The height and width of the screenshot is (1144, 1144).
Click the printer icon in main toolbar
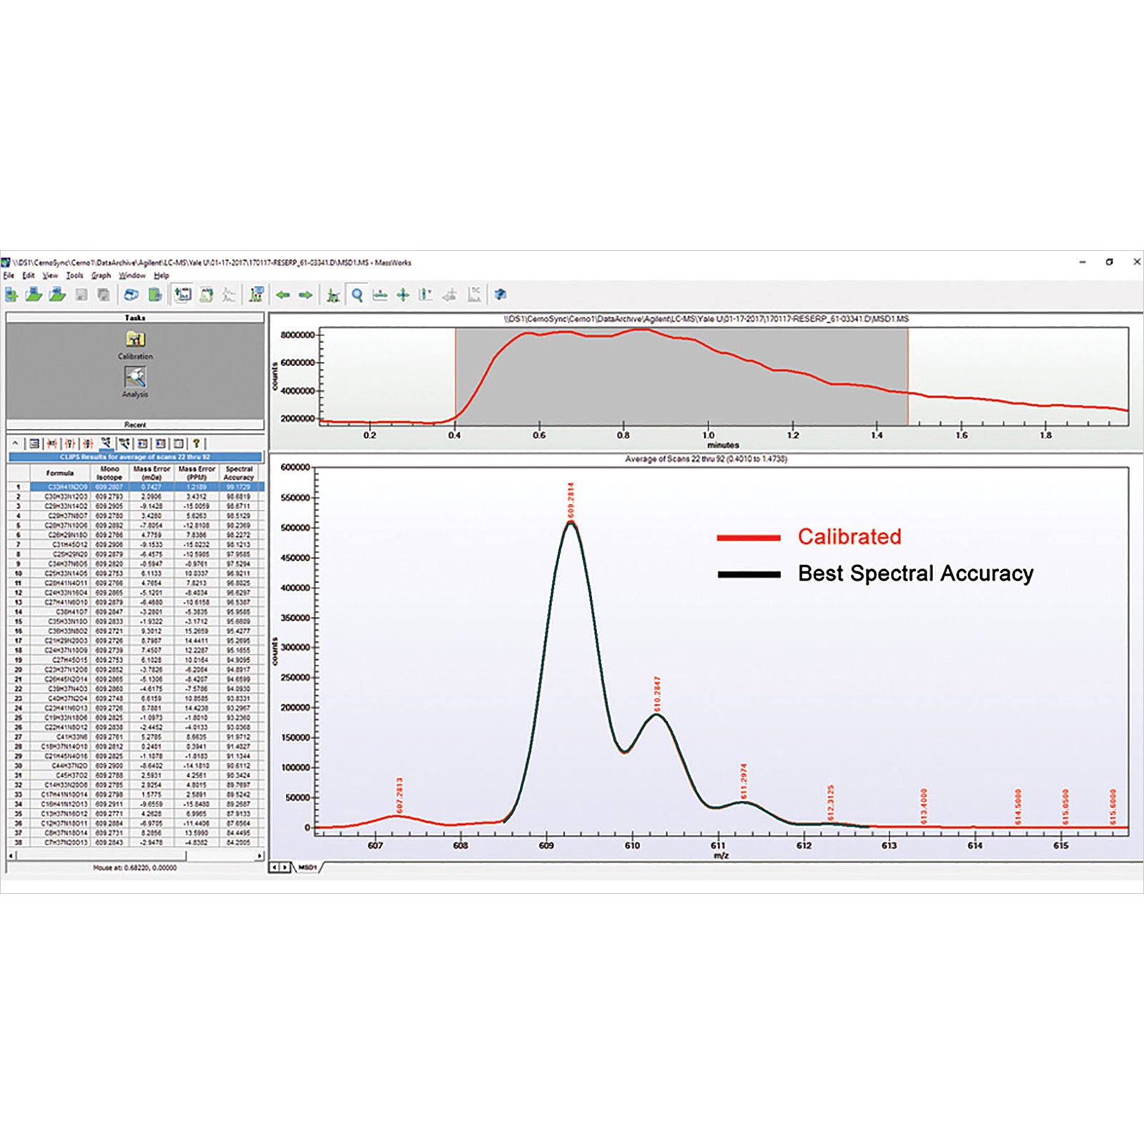point(131,295)
